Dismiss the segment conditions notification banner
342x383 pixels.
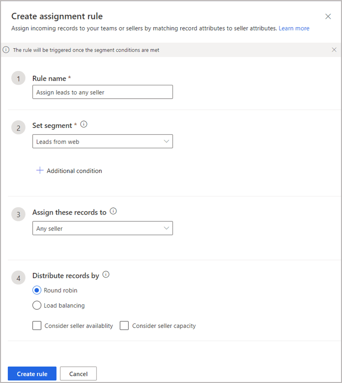click(334, 50)
